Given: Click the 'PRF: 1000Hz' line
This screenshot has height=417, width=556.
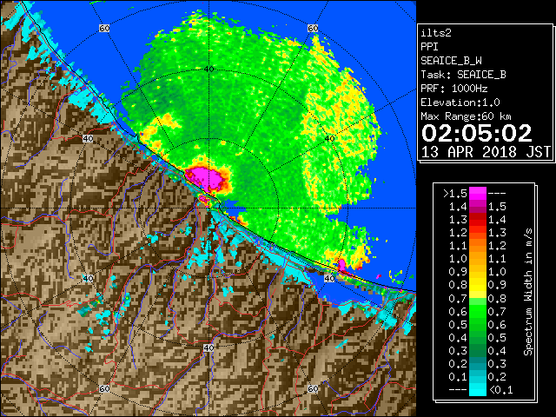Looking at the screenshot, I should coord(453,89).
